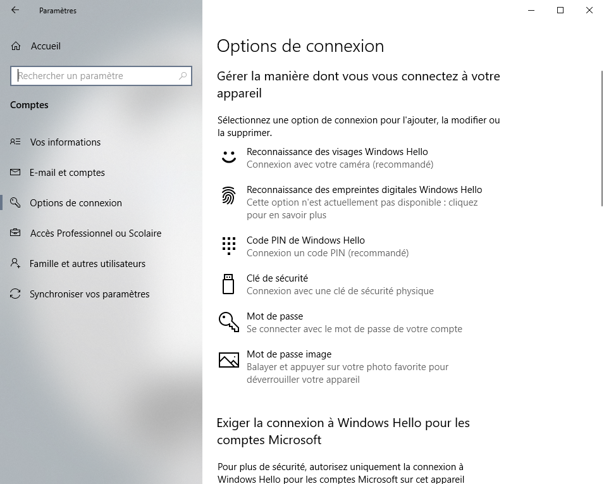Click the 'Comptes' heading in sidebar
The width and height of the screenshot is (604, 484).
click(x=29, y=105)
